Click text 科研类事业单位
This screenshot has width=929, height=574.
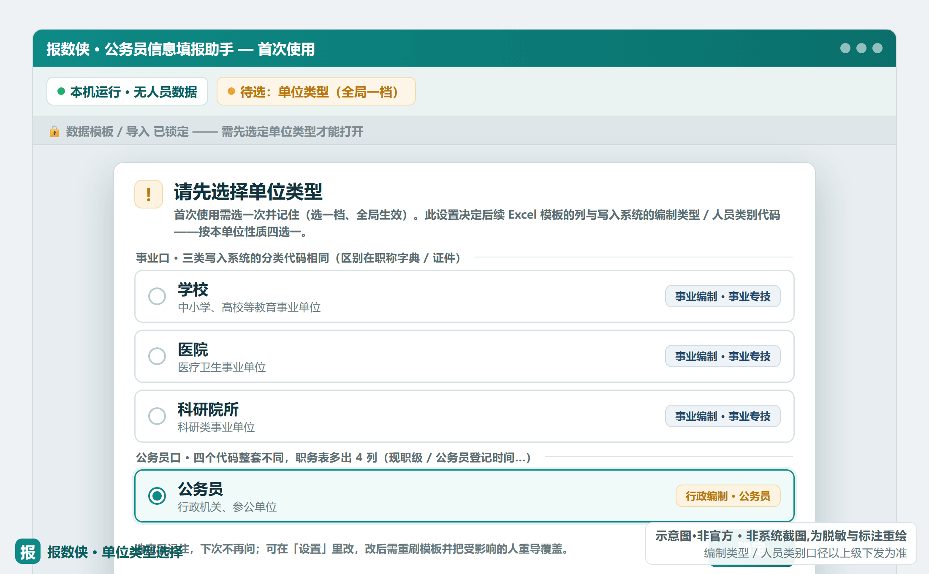click(x=216, y=427)
